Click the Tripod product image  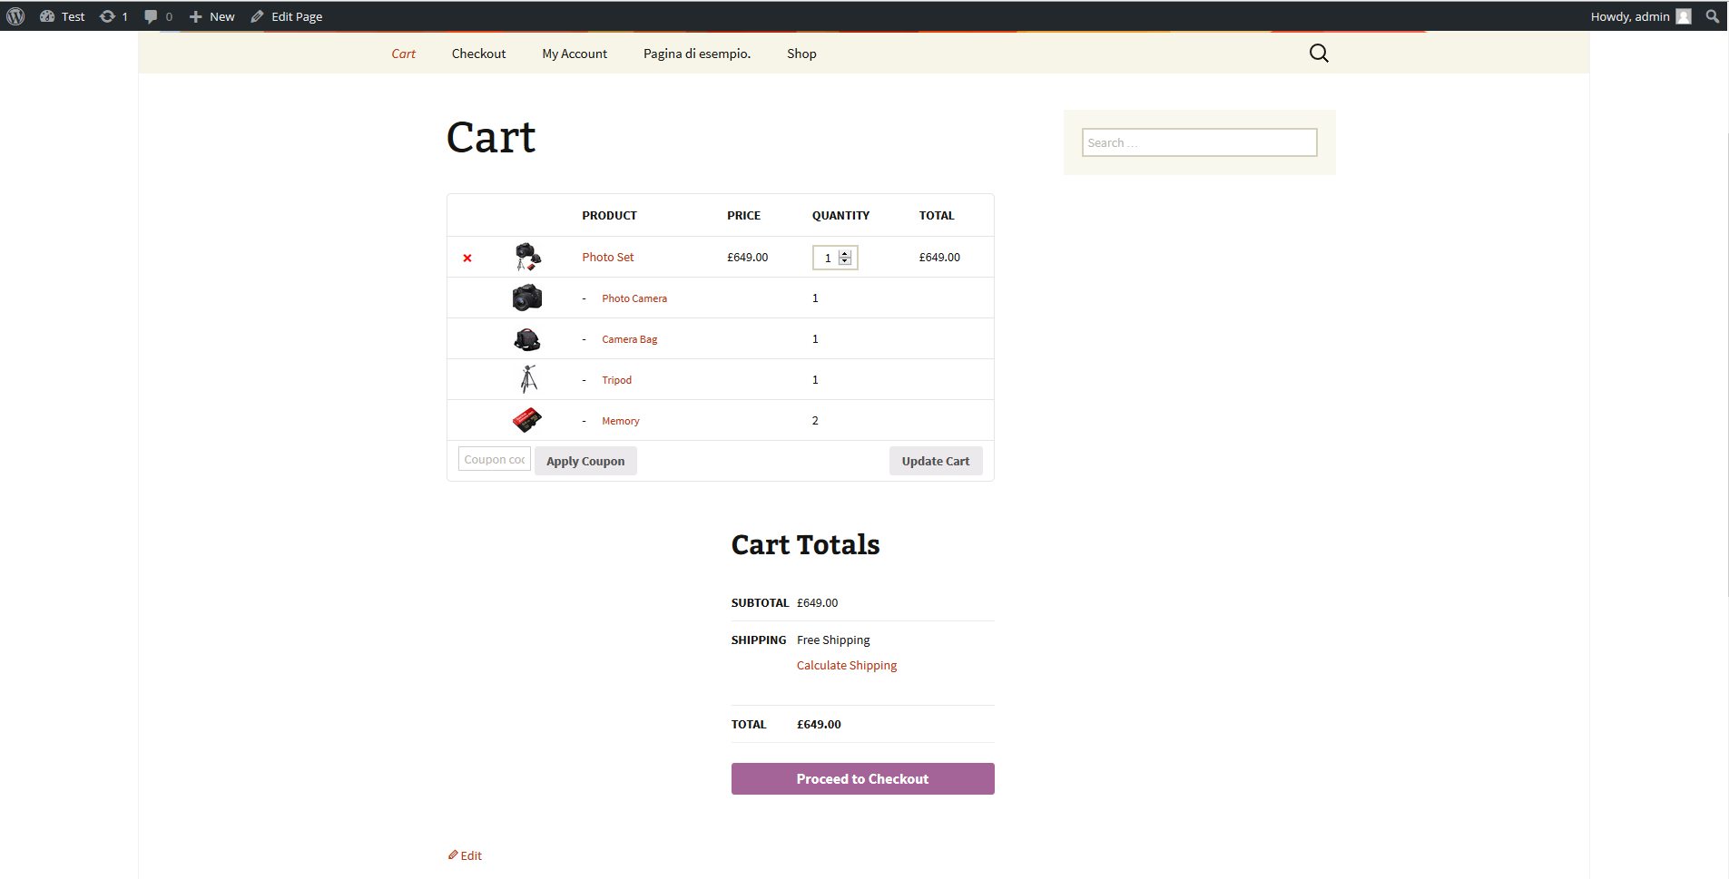(528, 379)
